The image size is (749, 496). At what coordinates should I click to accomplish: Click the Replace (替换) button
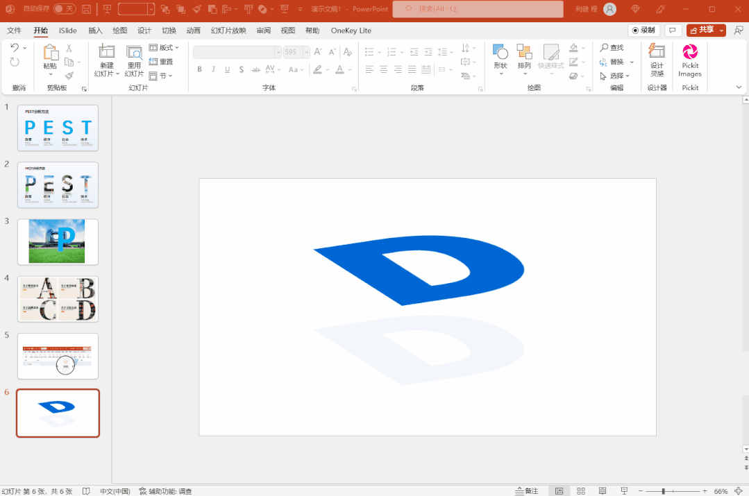point(612,62)
